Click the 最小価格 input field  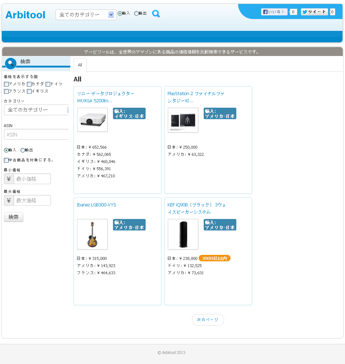click(32, 179)
